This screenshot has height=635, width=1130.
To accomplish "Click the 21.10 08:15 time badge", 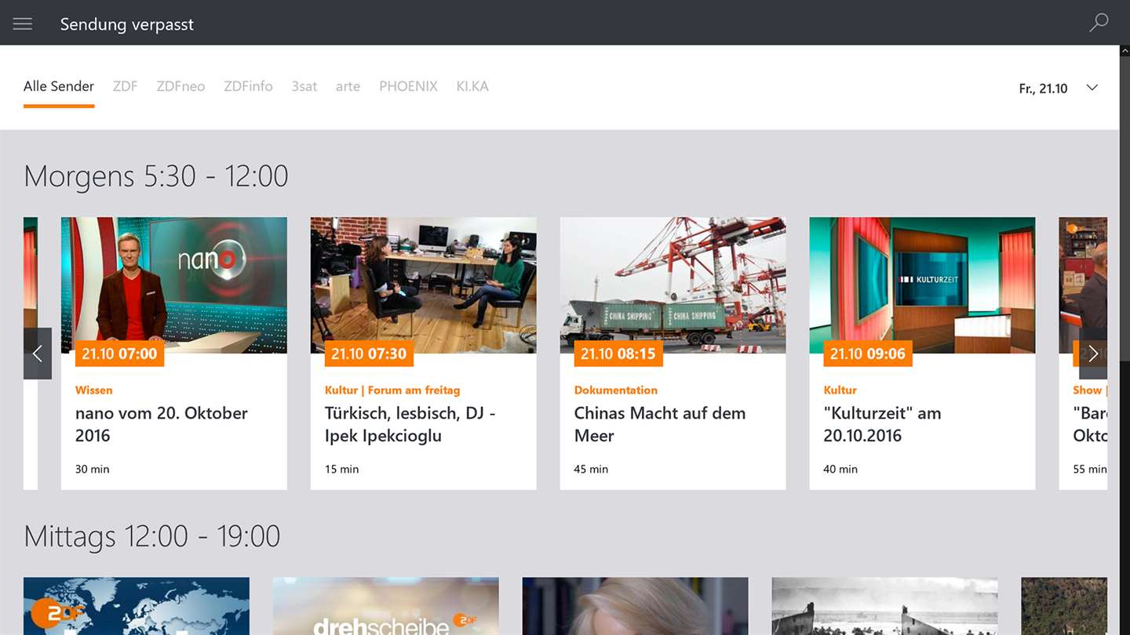I will click(618, 354).
